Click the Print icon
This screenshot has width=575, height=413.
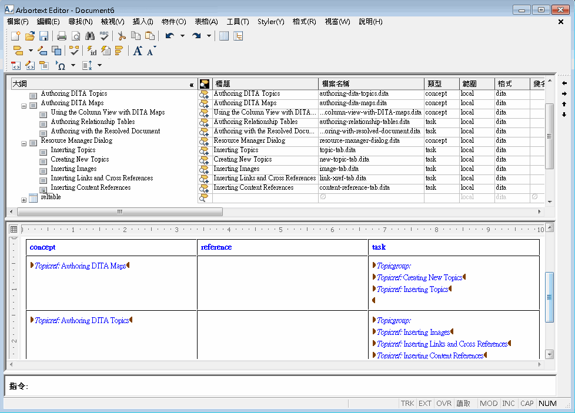point(62,36)
